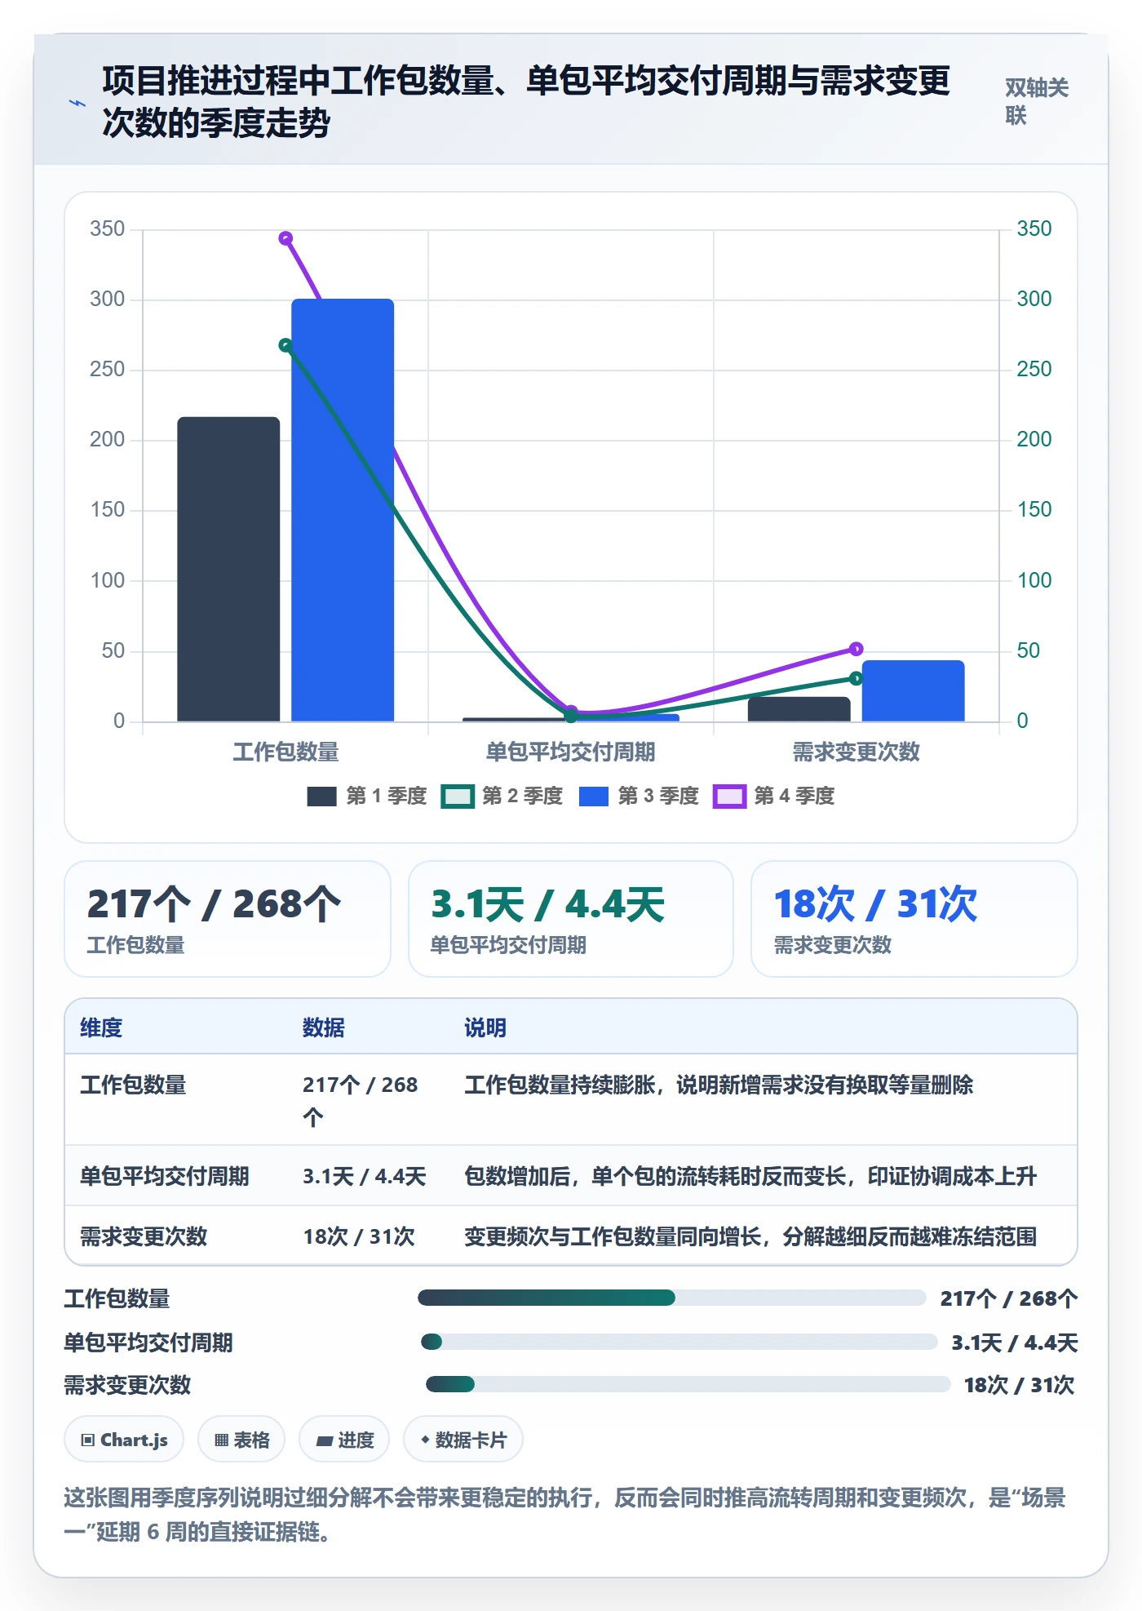Click purple line point above 需求变更次数
The image size is (1142, 1611).
(856, 649)
